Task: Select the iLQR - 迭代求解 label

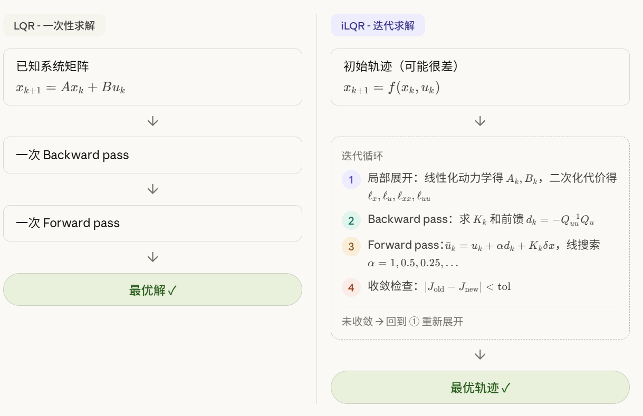Action: coord(378,25)
